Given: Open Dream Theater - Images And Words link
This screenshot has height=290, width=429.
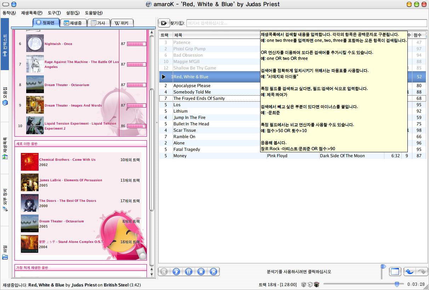Looking at the screenshot, I should [x=73, y=106].
